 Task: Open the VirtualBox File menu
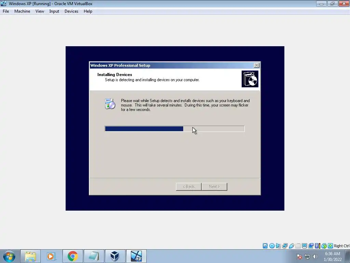[6, 11]
